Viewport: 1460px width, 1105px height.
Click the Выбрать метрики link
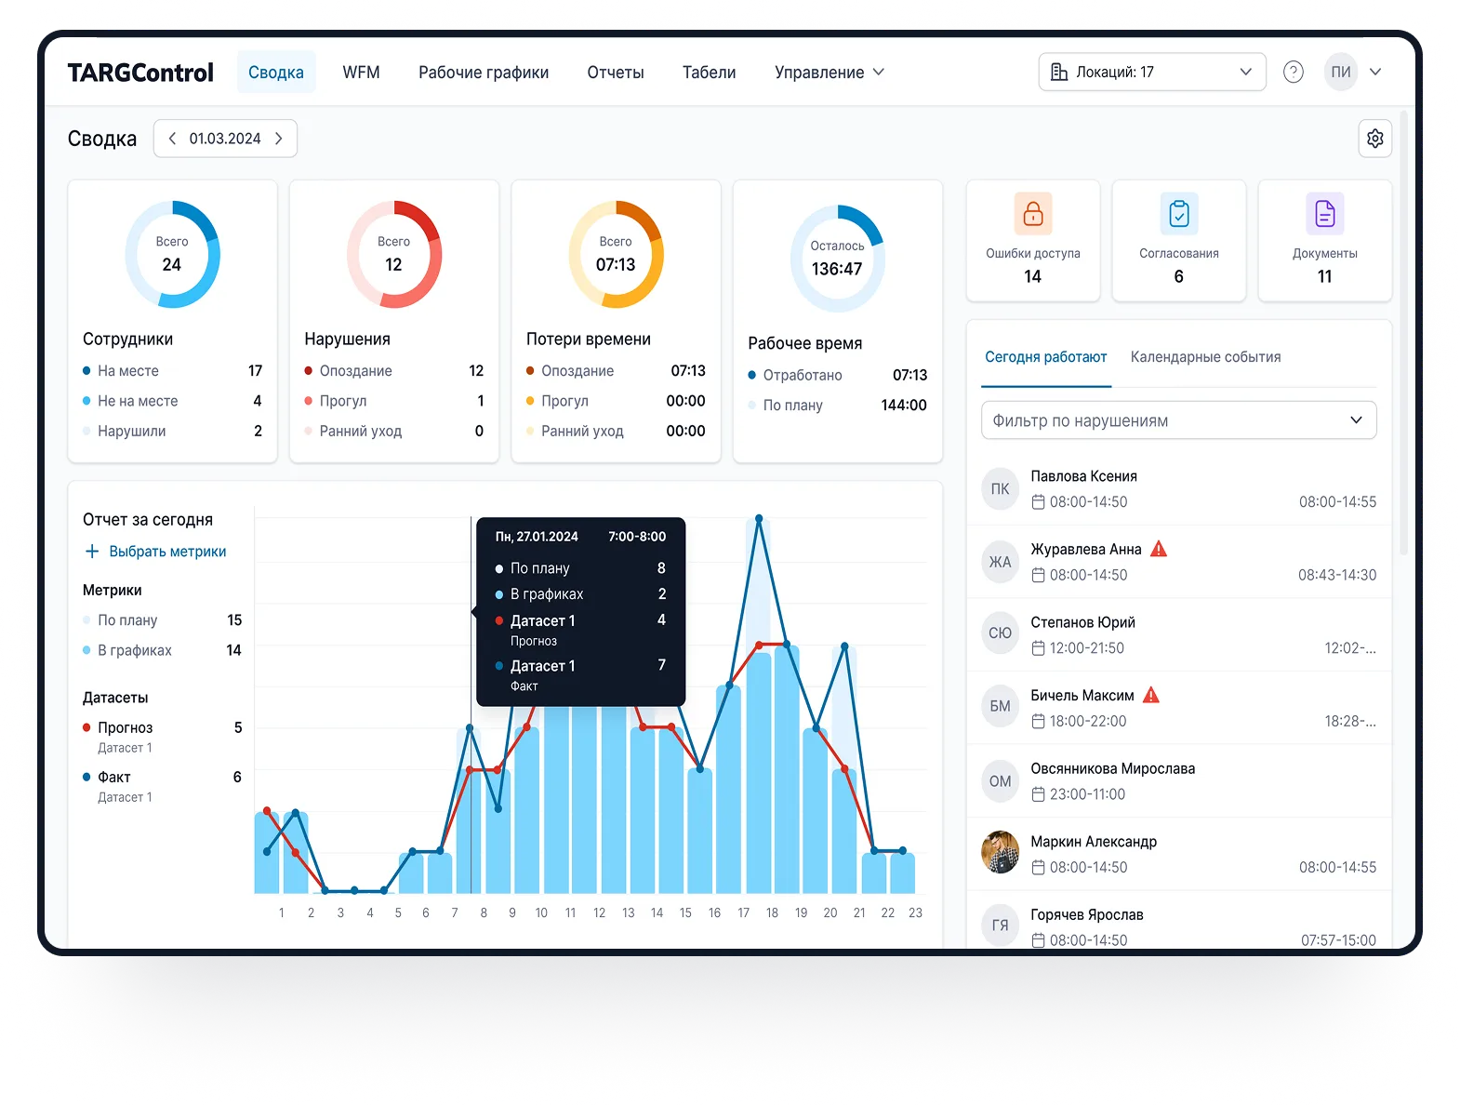[x=167, y=552]
